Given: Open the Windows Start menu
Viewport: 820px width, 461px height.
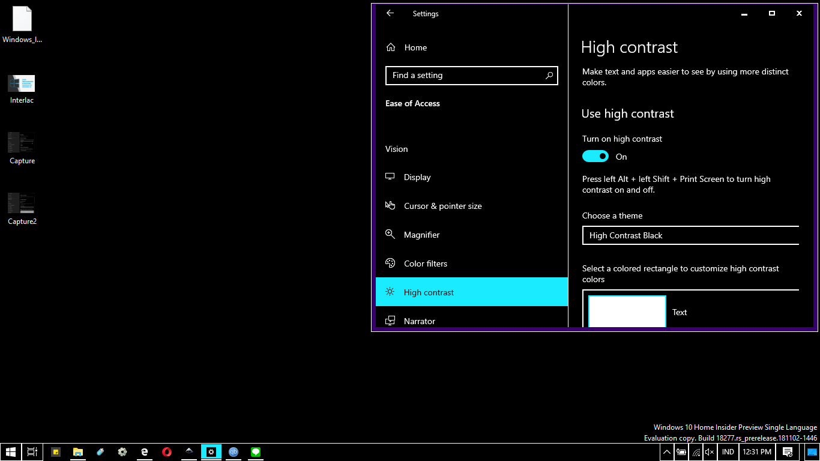Looking at the screenshot, I should pos(10,452).
